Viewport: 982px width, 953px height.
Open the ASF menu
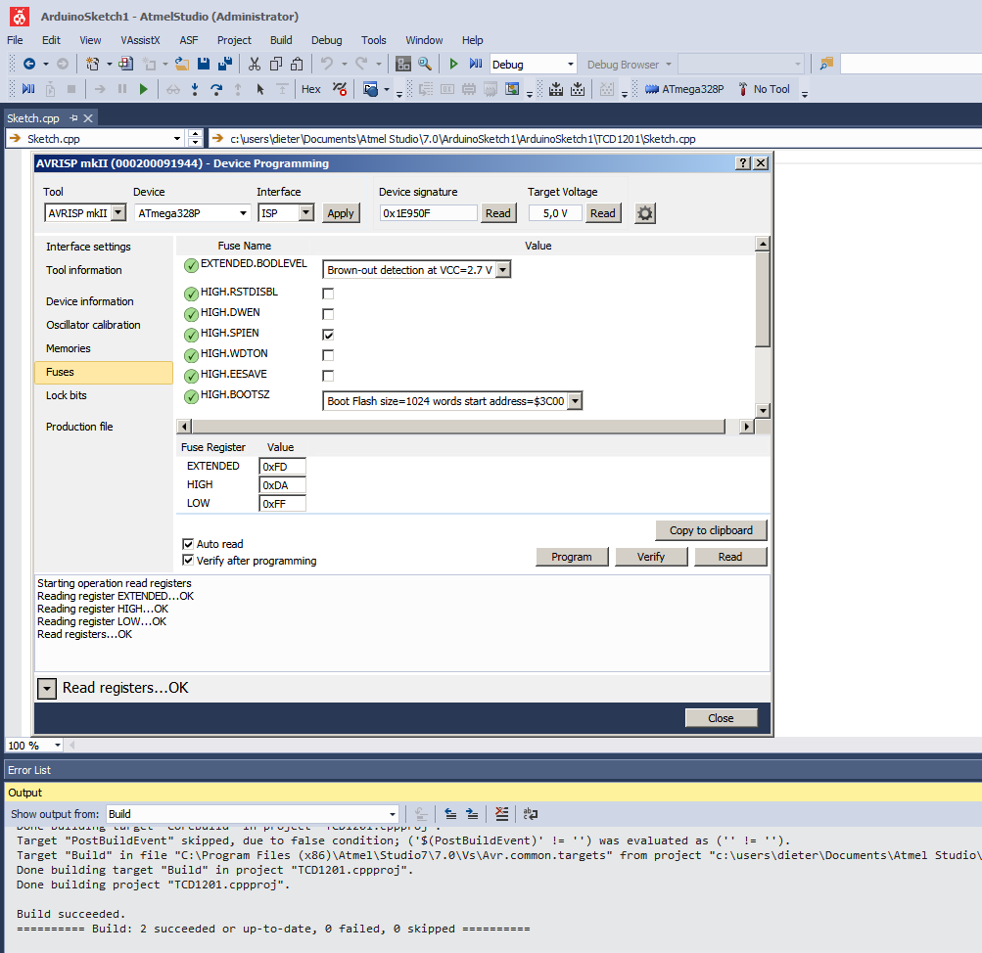(x=189, y=40)
